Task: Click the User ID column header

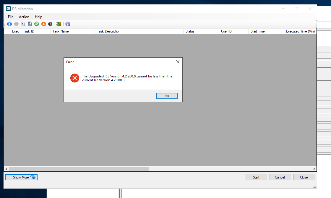Action: pos(234,31)
